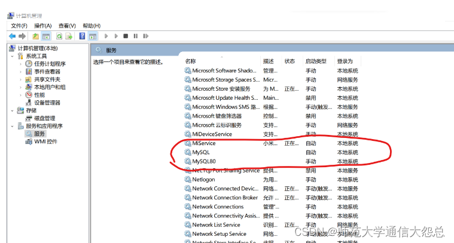454x243 pixels.
Task: Click the Forward arrow toolbar icon
Action: (x=22, y=36)
